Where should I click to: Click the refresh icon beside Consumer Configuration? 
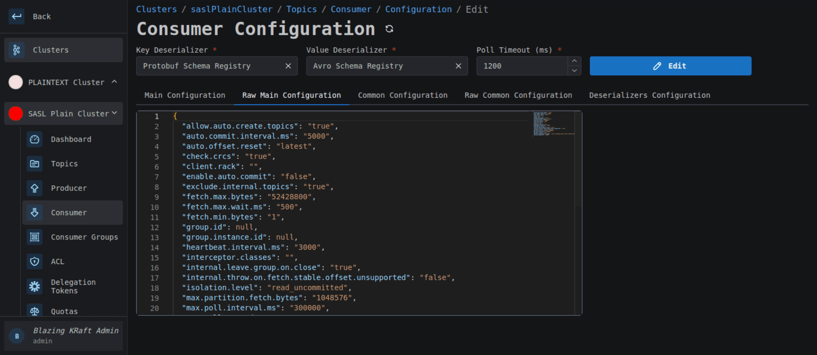click(x=389, y=29)
